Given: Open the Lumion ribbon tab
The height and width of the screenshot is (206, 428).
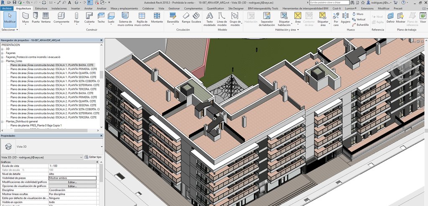Looking at the screenshot, I should tap(351, 8).
